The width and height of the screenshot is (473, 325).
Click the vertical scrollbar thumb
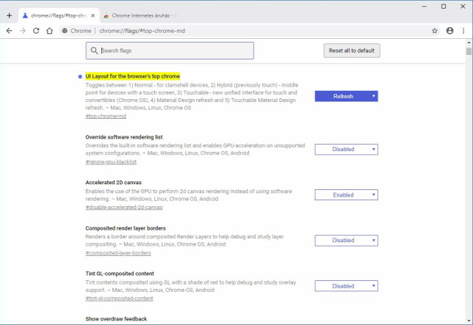(469, 51)
